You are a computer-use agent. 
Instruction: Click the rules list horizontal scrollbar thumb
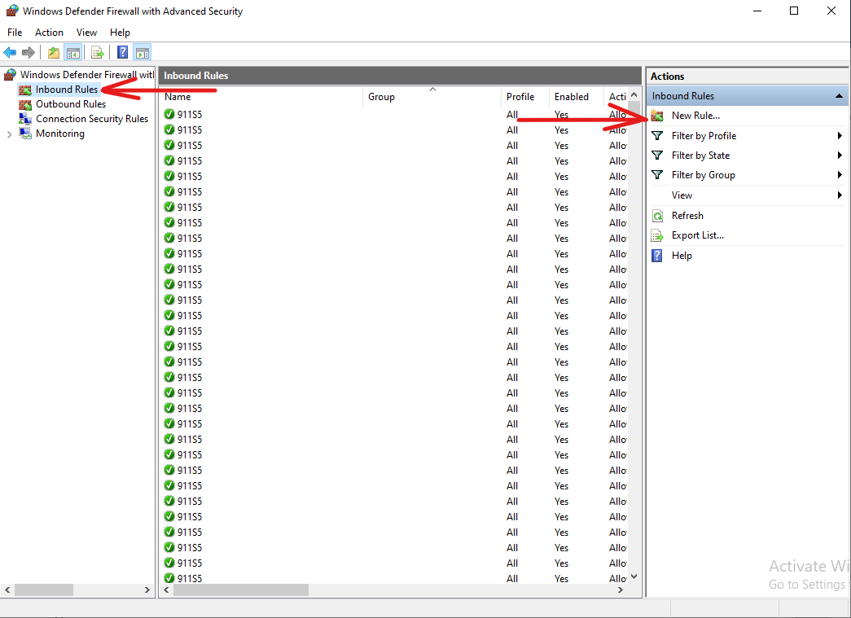[241, 590]
